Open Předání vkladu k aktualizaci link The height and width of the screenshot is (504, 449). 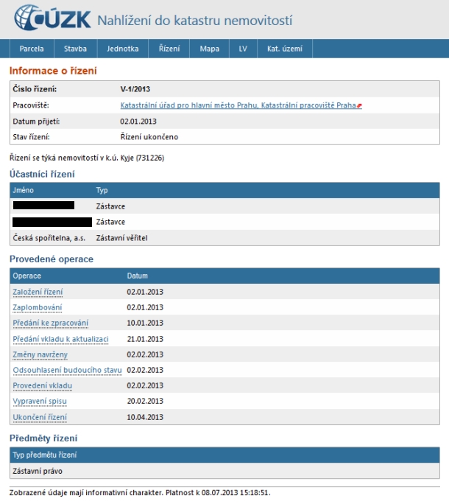tap(60, 339)
